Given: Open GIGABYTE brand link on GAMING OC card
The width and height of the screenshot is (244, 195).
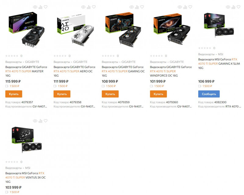Looking at the screenshot, I should [128, 62].
